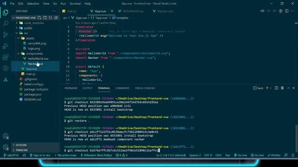Open the Explorer view in activity bar
The image size is (298, 167).
pyautogui.click(x=6, y=13)
